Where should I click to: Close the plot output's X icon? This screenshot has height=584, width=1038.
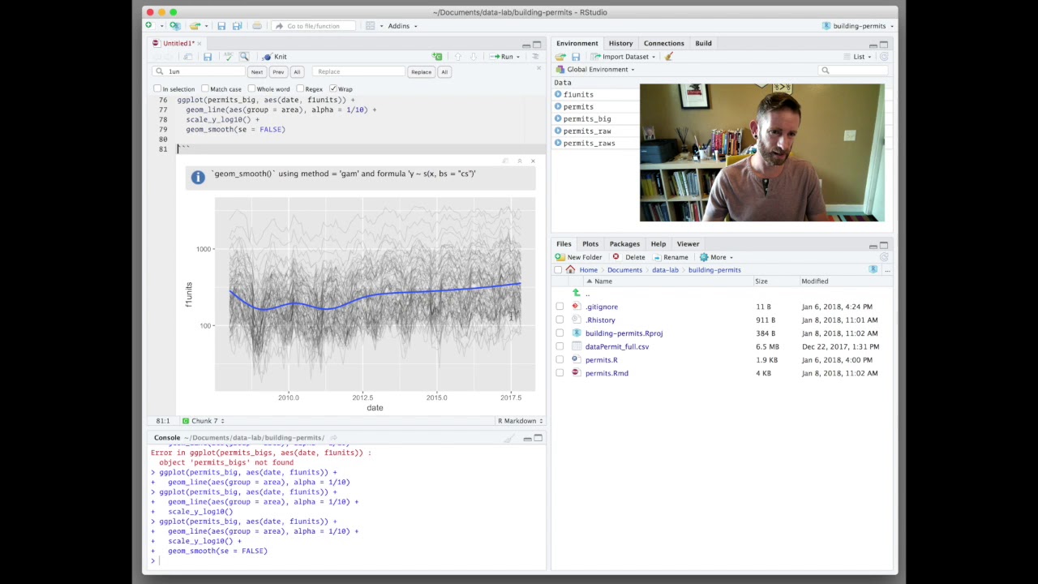tap(533, 161)
